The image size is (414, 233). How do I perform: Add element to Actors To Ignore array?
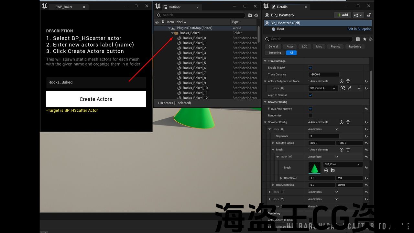pyautogui.click(x=341, y=81)
